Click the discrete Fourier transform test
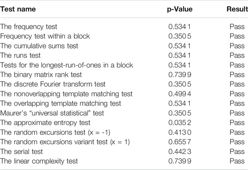Screen dimensions: 248x170 pos(53,84)
